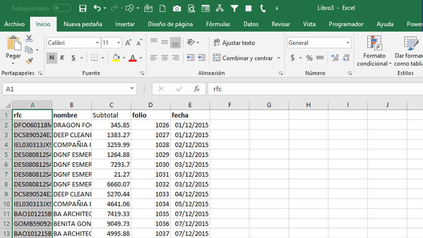
Task: Switch to Diseño de página tab
Action: point(170,24)
